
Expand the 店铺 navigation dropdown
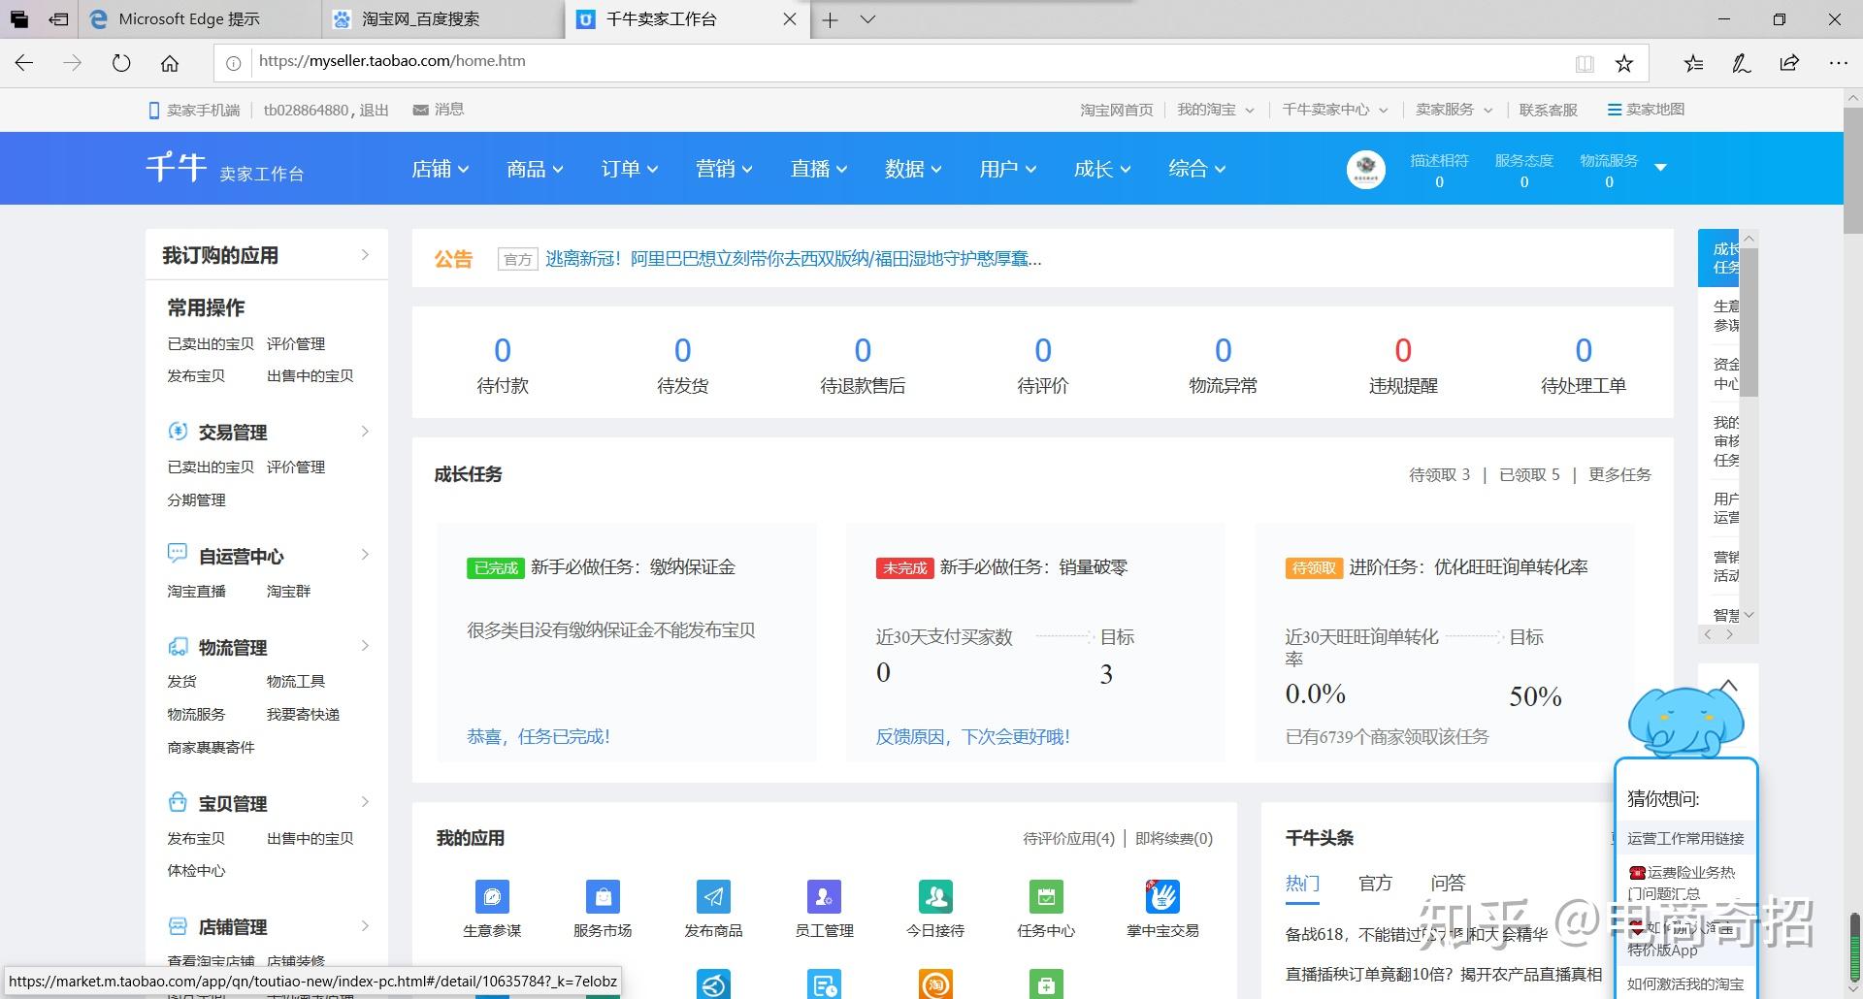pyautogui.click(x=440, y=169)
